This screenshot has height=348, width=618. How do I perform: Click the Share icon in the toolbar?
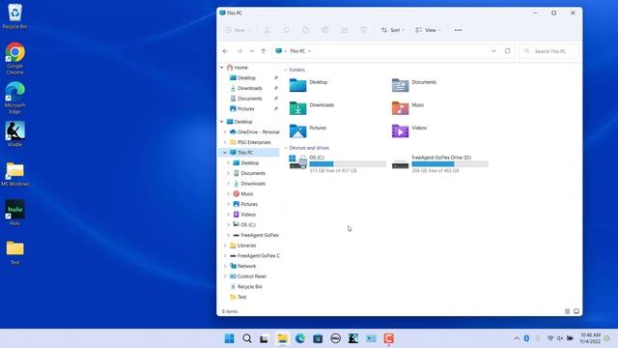tap(344, 30)
